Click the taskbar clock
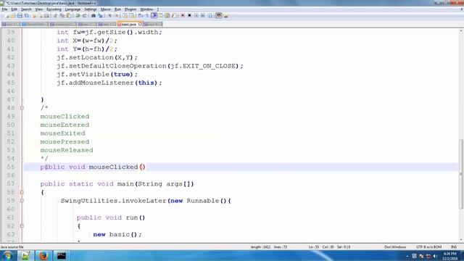This screenshot has height=261, width=464. tap(450, 256)
